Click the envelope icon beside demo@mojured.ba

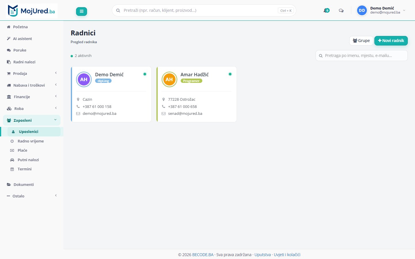pos(78,114)
